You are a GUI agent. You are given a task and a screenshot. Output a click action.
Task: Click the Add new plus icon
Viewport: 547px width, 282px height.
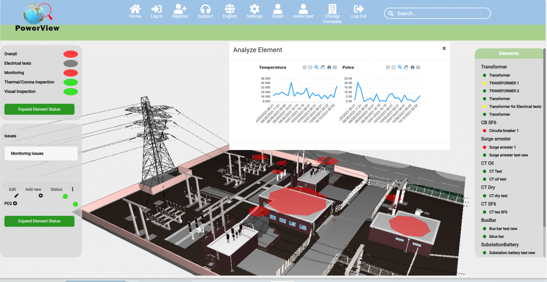pos(41,196)
